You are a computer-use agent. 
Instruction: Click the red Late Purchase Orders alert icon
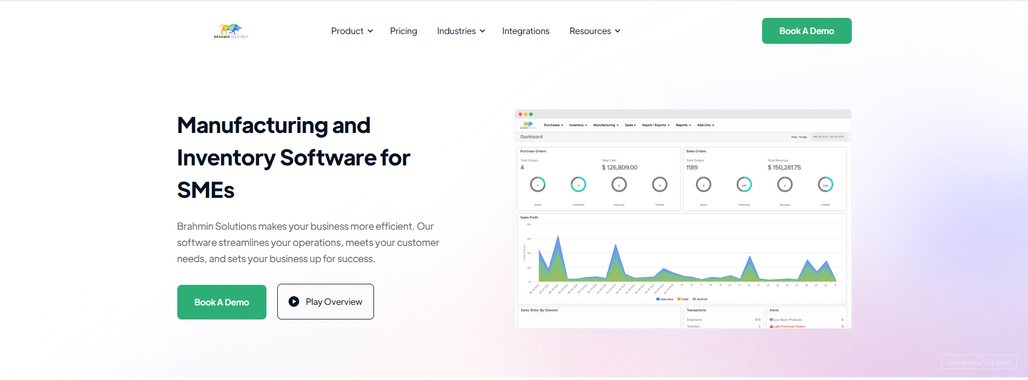pos(771,326)
